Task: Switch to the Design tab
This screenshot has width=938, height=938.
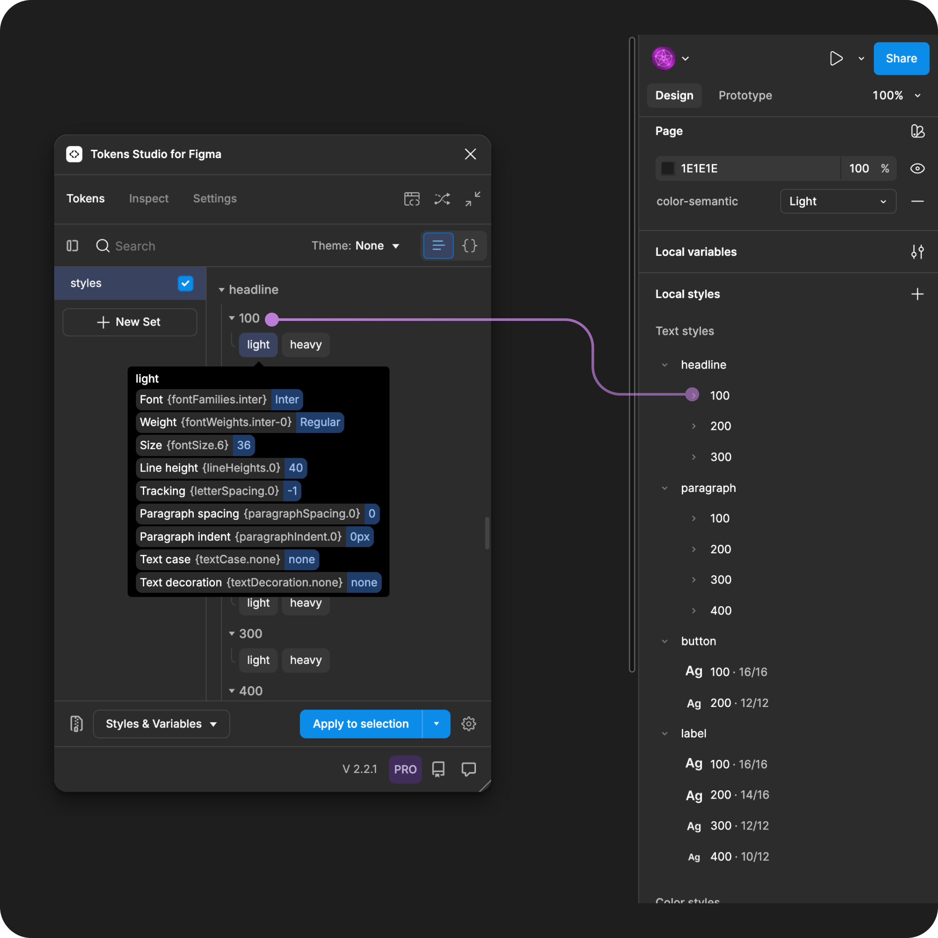Action: click(x=674, y=95)
